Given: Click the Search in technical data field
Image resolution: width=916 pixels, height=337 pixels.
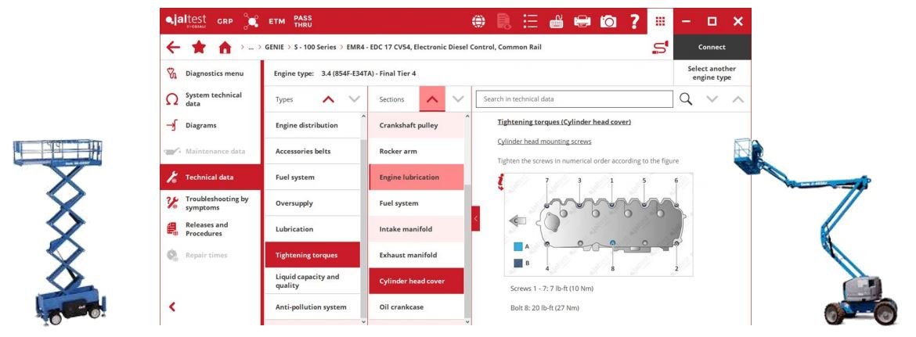Looking at the screenshot, I should (x=574, y=99).
